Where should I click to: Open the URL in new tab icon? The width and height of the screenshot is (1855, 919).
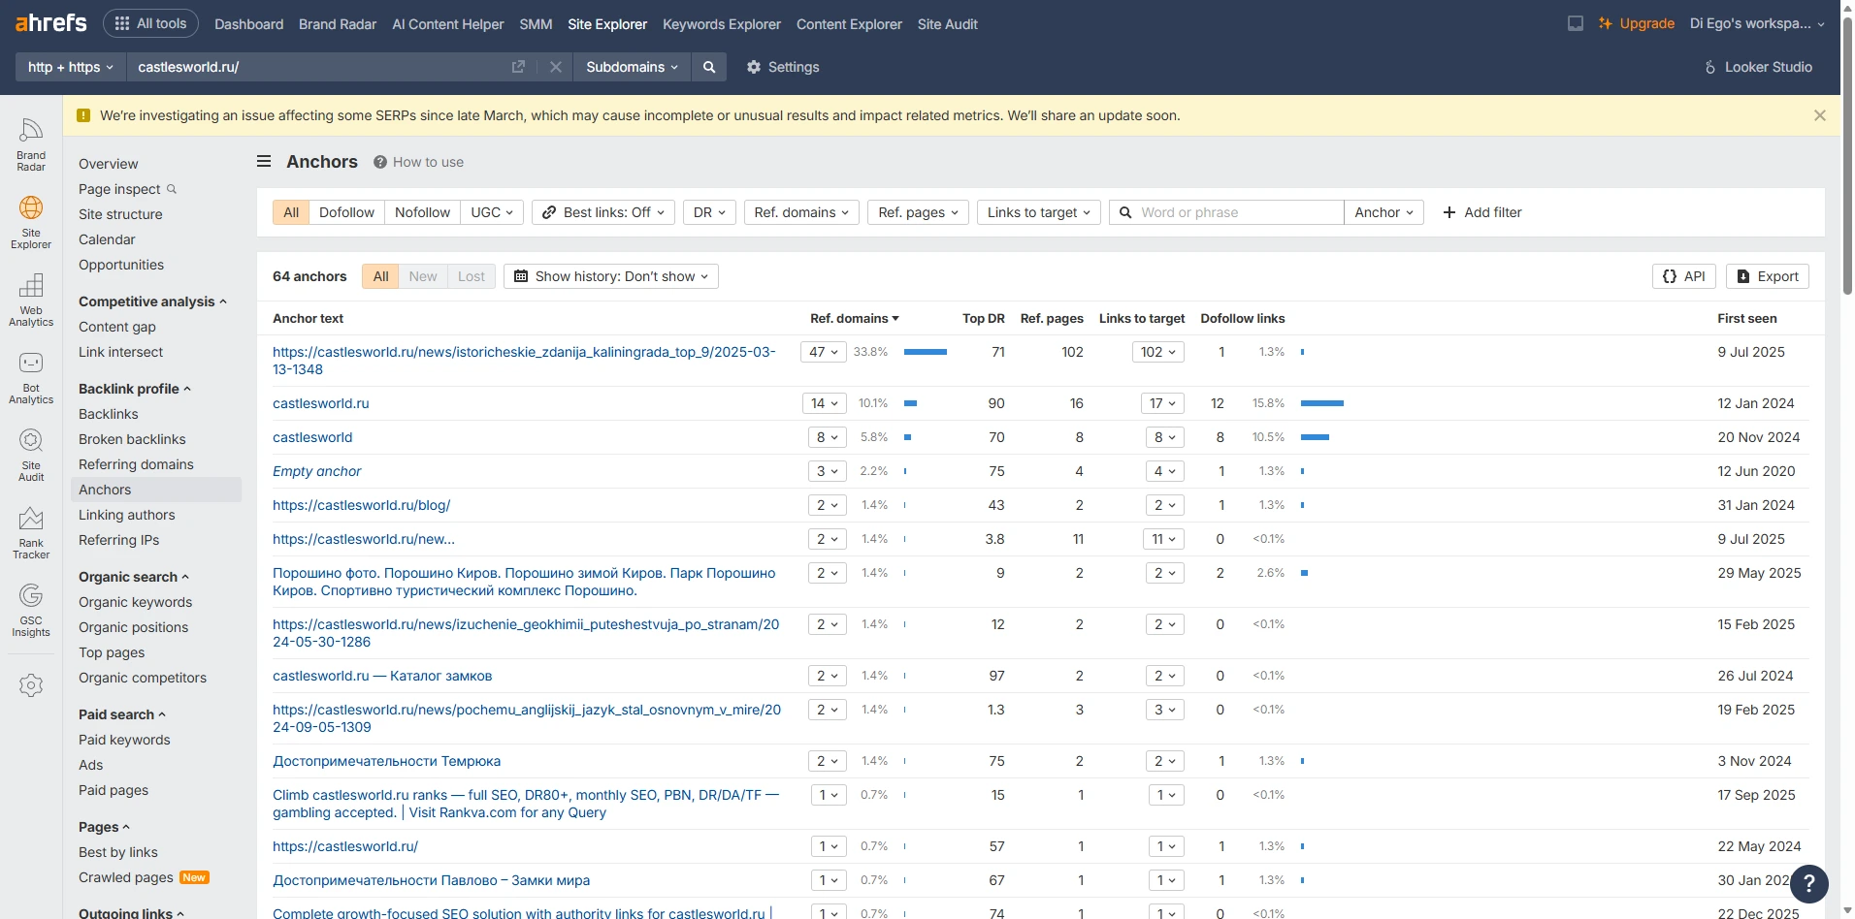[x=518, y=67]
